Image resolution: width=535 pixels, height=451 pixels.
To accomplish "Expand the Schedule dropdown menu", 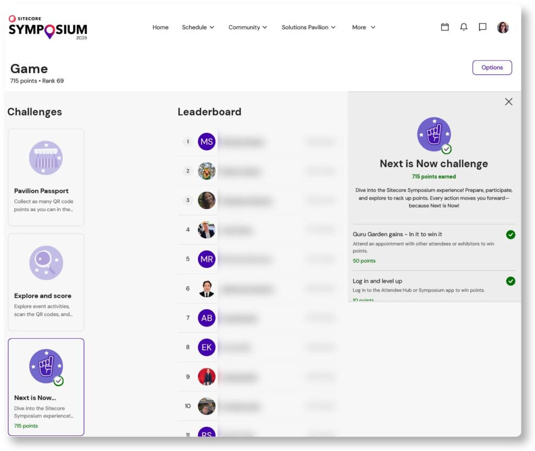I will click(x=197, y=27).
